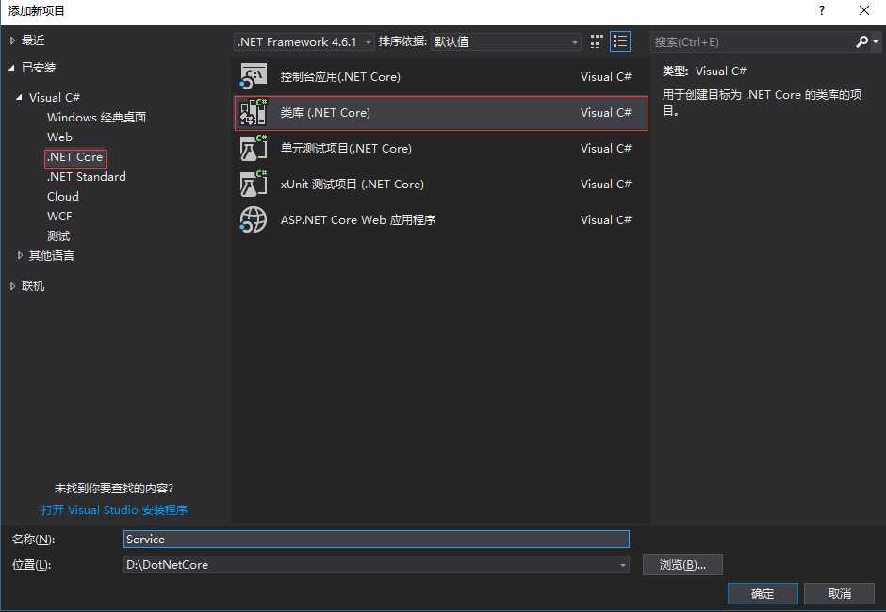The image size is (886, 612).
Task: Select the .NET Core category
Action: tap(75, 157)
